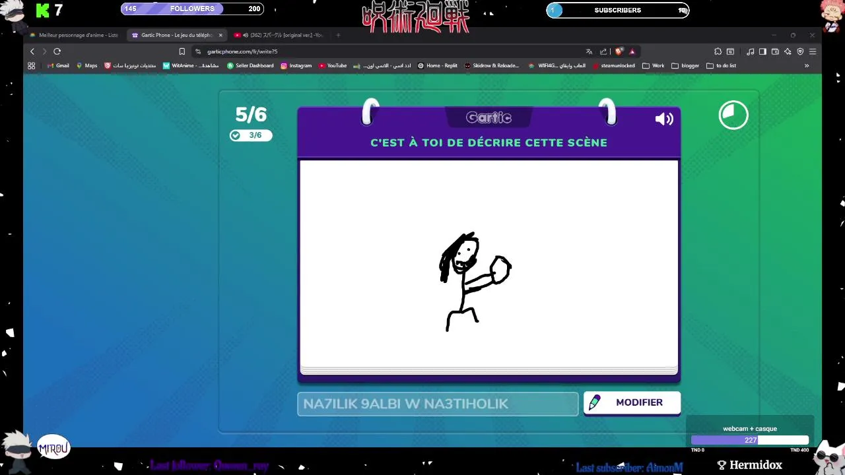Click the scene description text field
The image size is (845, 475).
[x=438, y=404]
